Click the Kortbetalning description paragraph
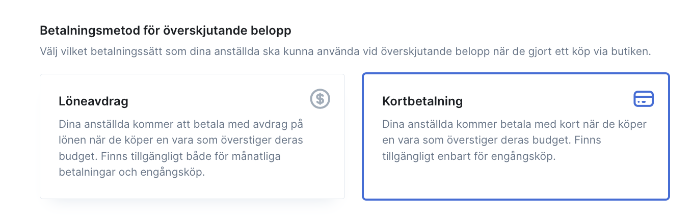692x222 pixels. click(514, 140)
